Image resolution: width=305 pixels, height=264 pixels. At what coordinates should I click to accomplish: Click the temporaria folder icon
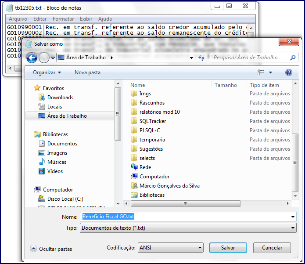pyautogui.click(x=134, y=139)
